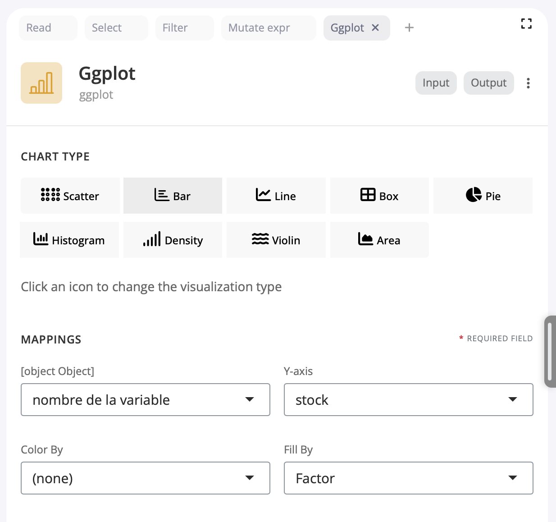Switch to the Filter tab

point(184,28)
